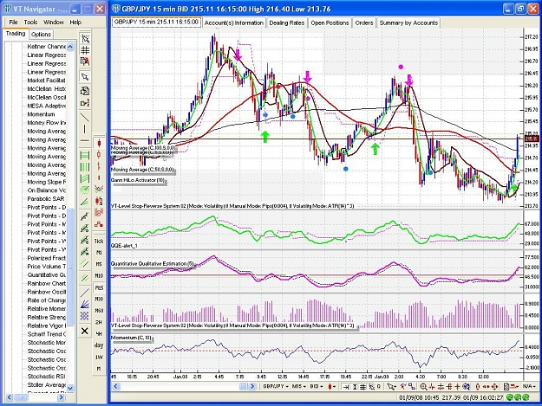Switch to the Options tab in Navigator
Image resolution: width=542 pixels, height=406 pixels.
coord(41,34)
